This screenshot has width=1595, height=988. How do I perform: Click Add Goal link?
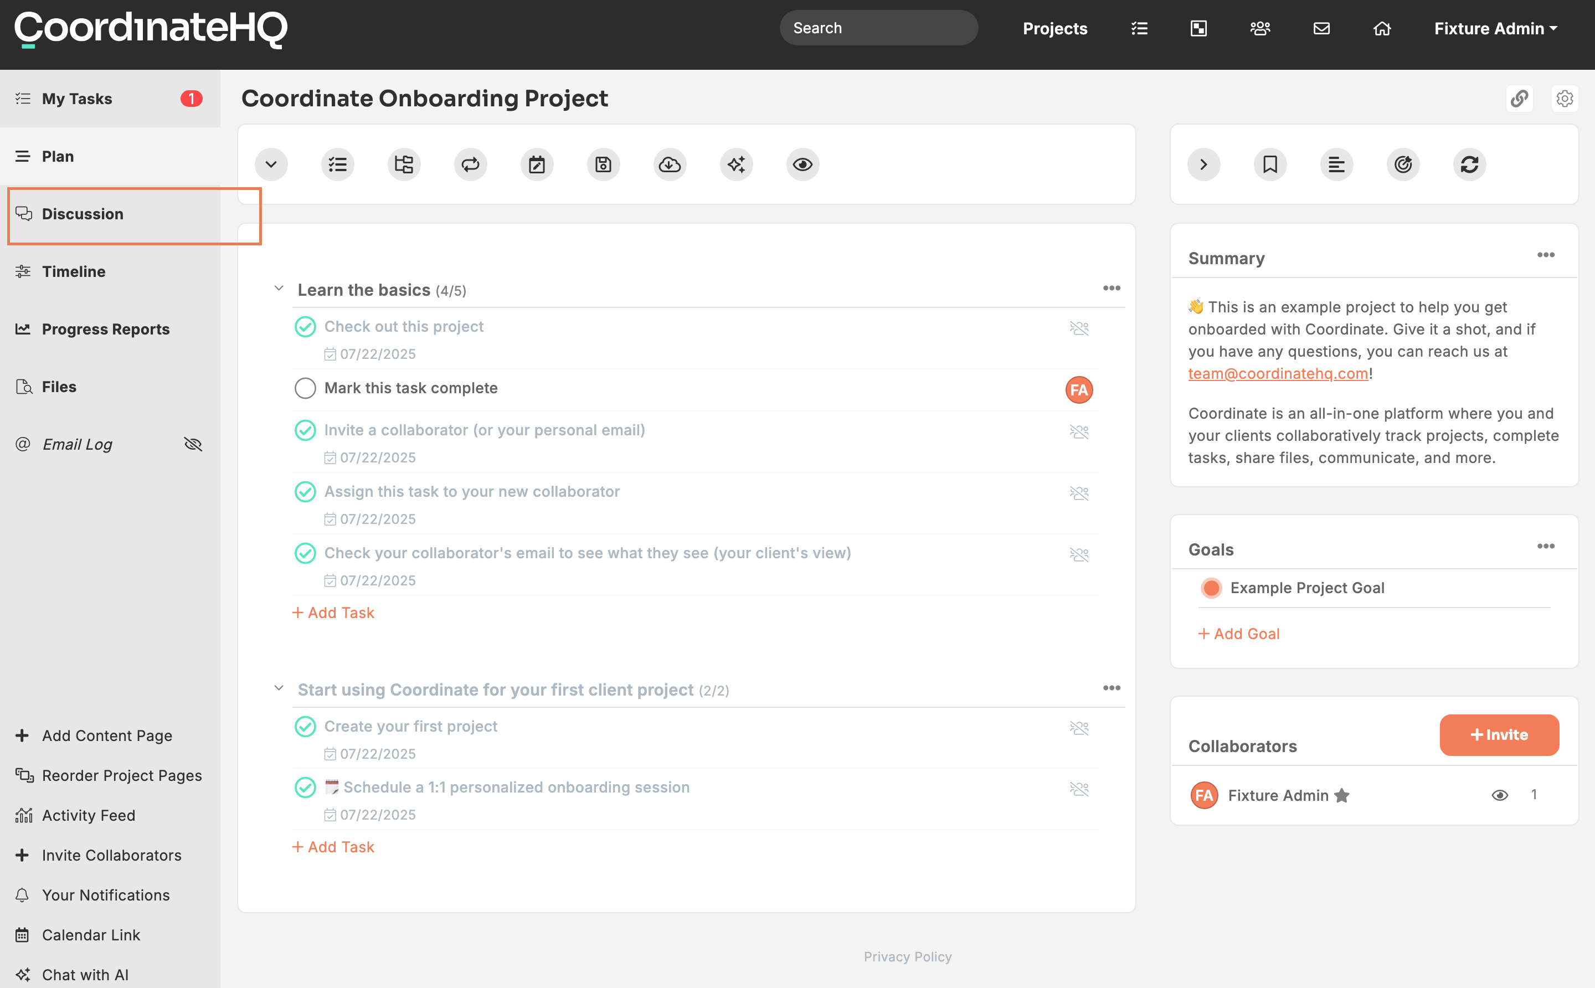[x=1239, y=634]
